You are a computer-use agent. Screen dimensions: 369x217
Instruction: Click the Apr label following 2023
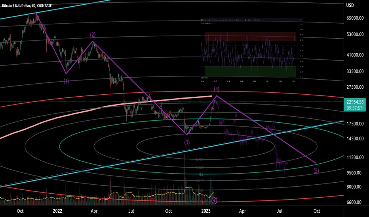242,211
